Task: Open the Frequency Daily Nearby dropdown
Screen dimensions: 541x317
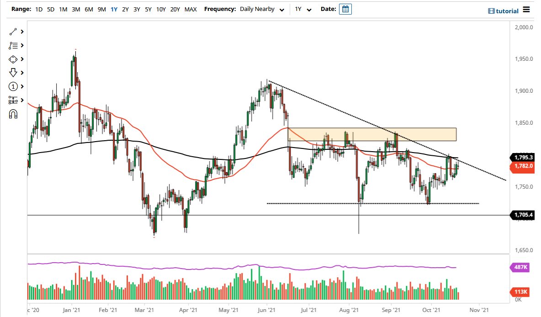Action: tap(262, 9)
